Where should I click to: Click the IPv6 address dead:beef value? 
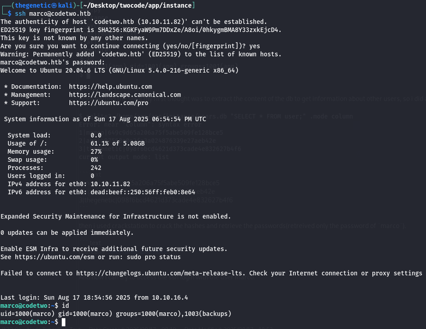point(142,192)
